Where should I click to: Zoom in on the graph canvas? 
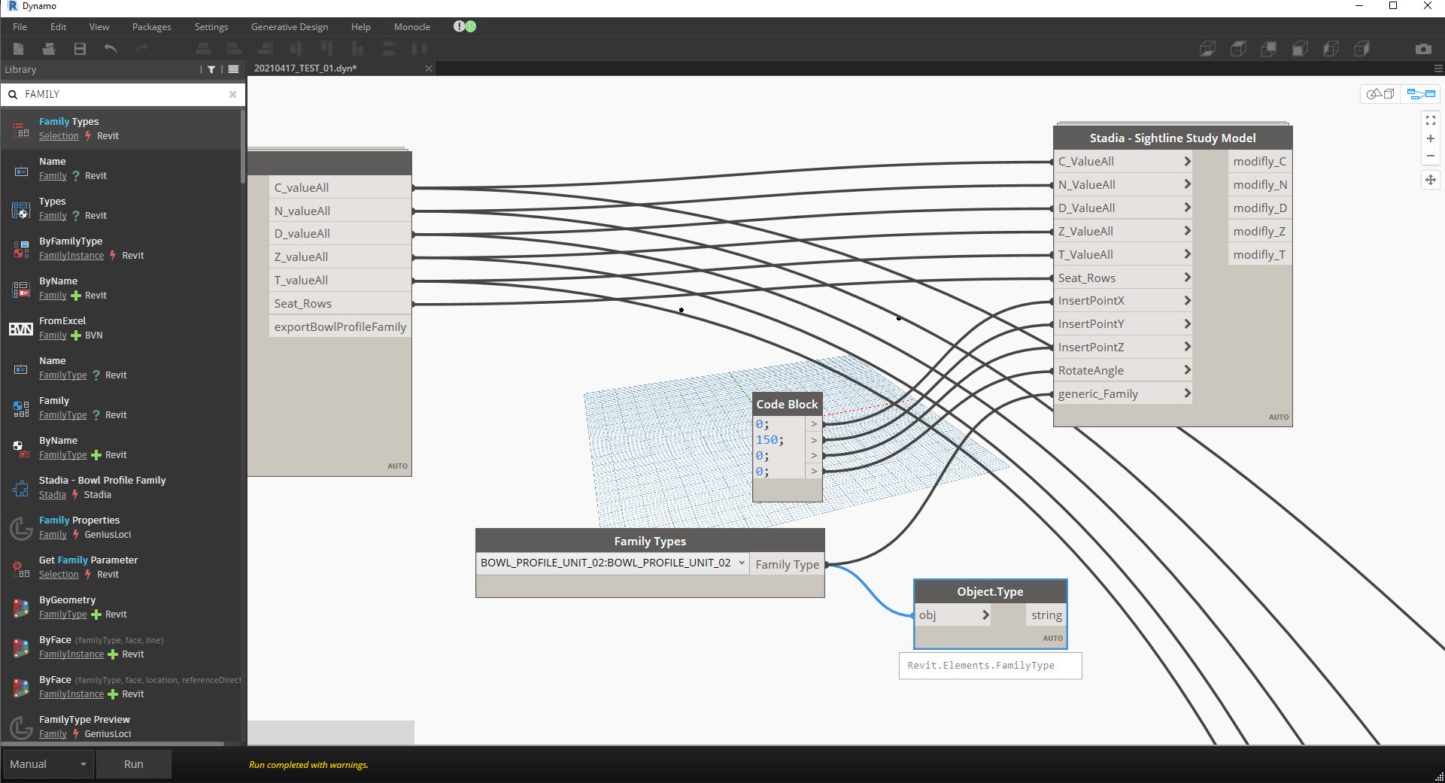coord(1431,138)
